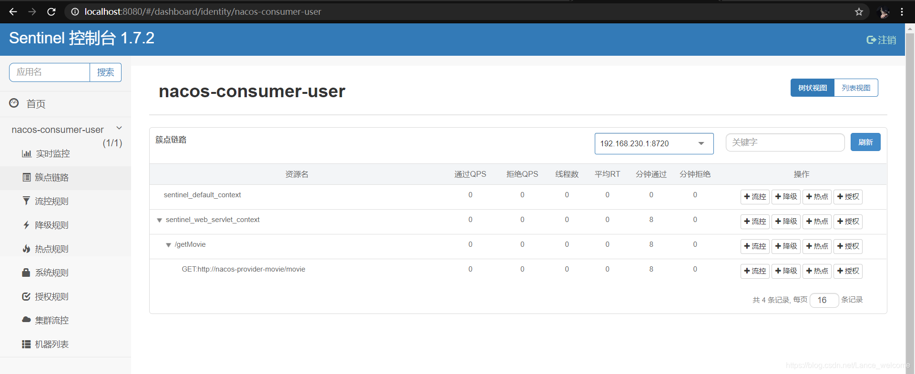The width and height of the screenshot is (915, 374).
Task: Add 流控 rule for /getMovie
Action: [x=755, y=246]
